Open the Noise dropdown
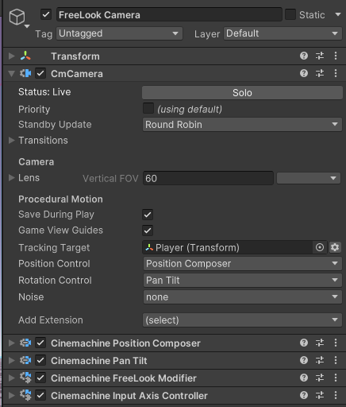Screen dimensions: 346x407 pyautogui.click(x=243, y=297)
